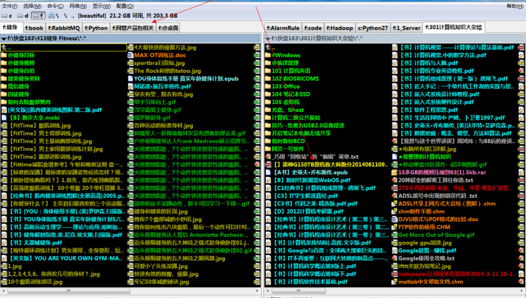This screenshot has width=526, height=298.
Task: Open the 帮助(H) menu
Action: click(515, 6)
